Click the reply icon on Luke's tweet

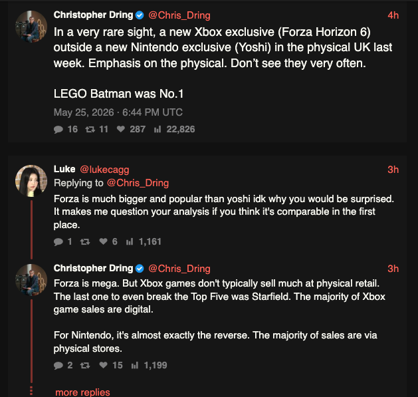[x=58, y=241]
